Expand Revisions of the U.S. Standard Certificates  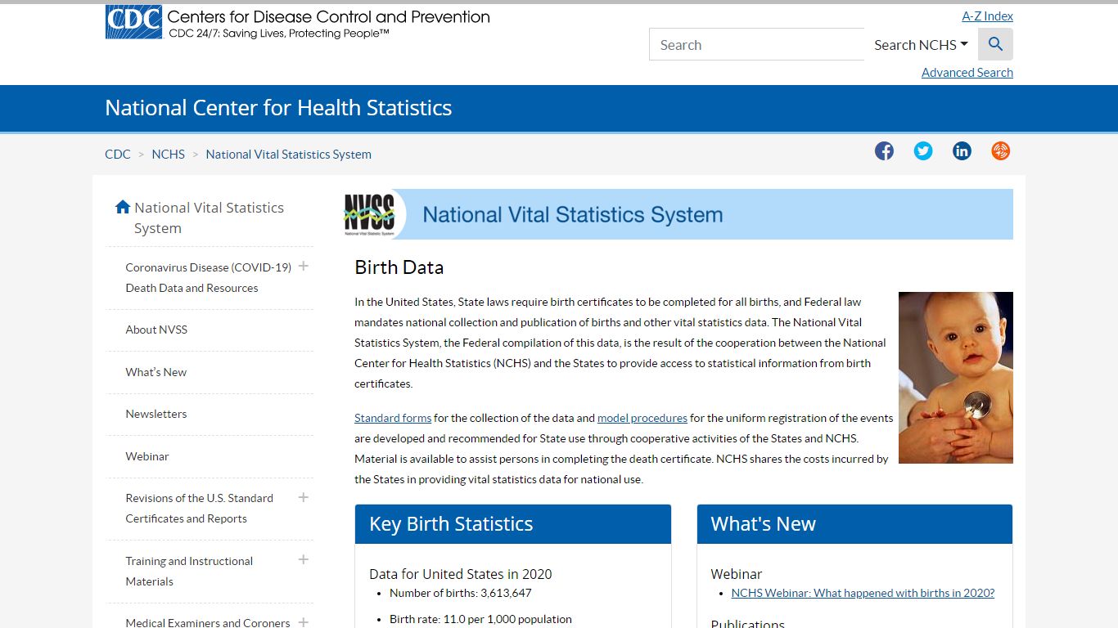[303, 497]
